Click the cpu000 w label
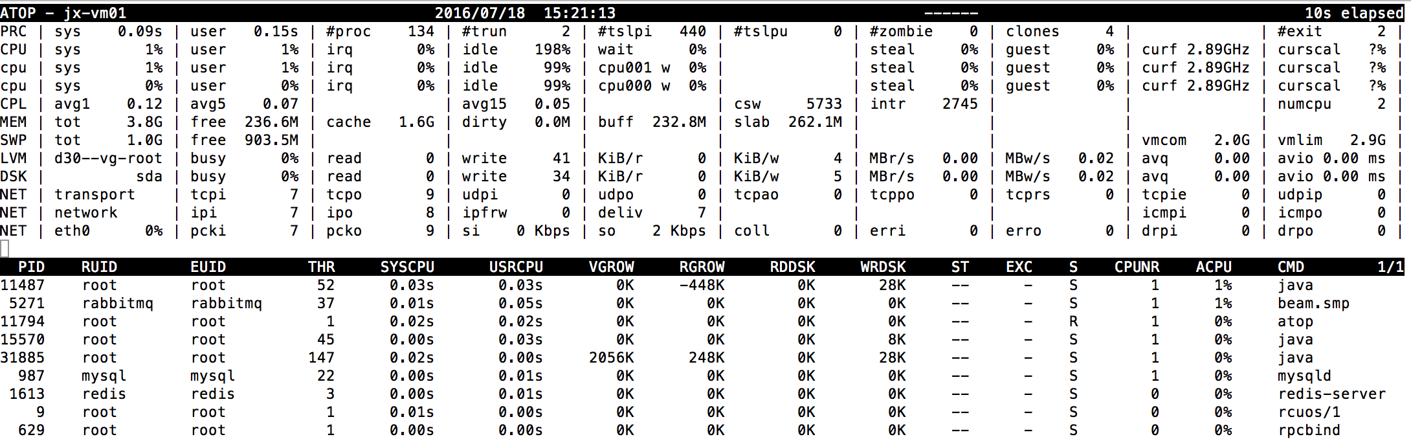 point(634,85)
